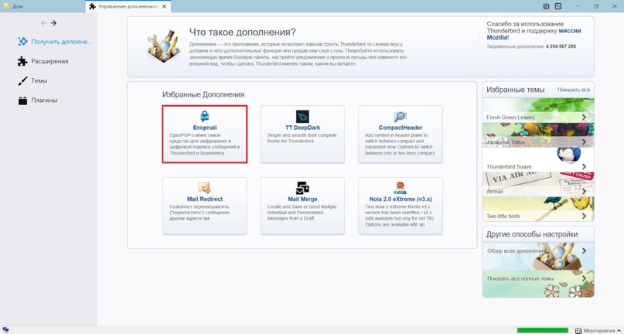624x334 pixels.
Task: Open the Thunderbird Suave theme
Action: click(x=538, y=159)
